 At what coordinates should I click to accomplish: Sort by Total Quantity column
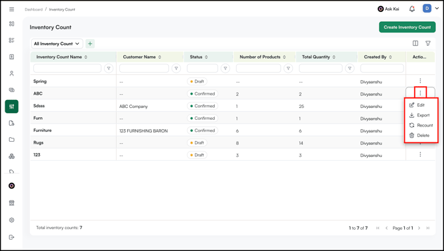click(x=334, y=57)
